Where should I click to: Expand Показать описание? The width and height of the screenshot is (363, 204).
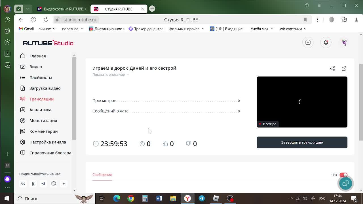(x=111, y=75)
